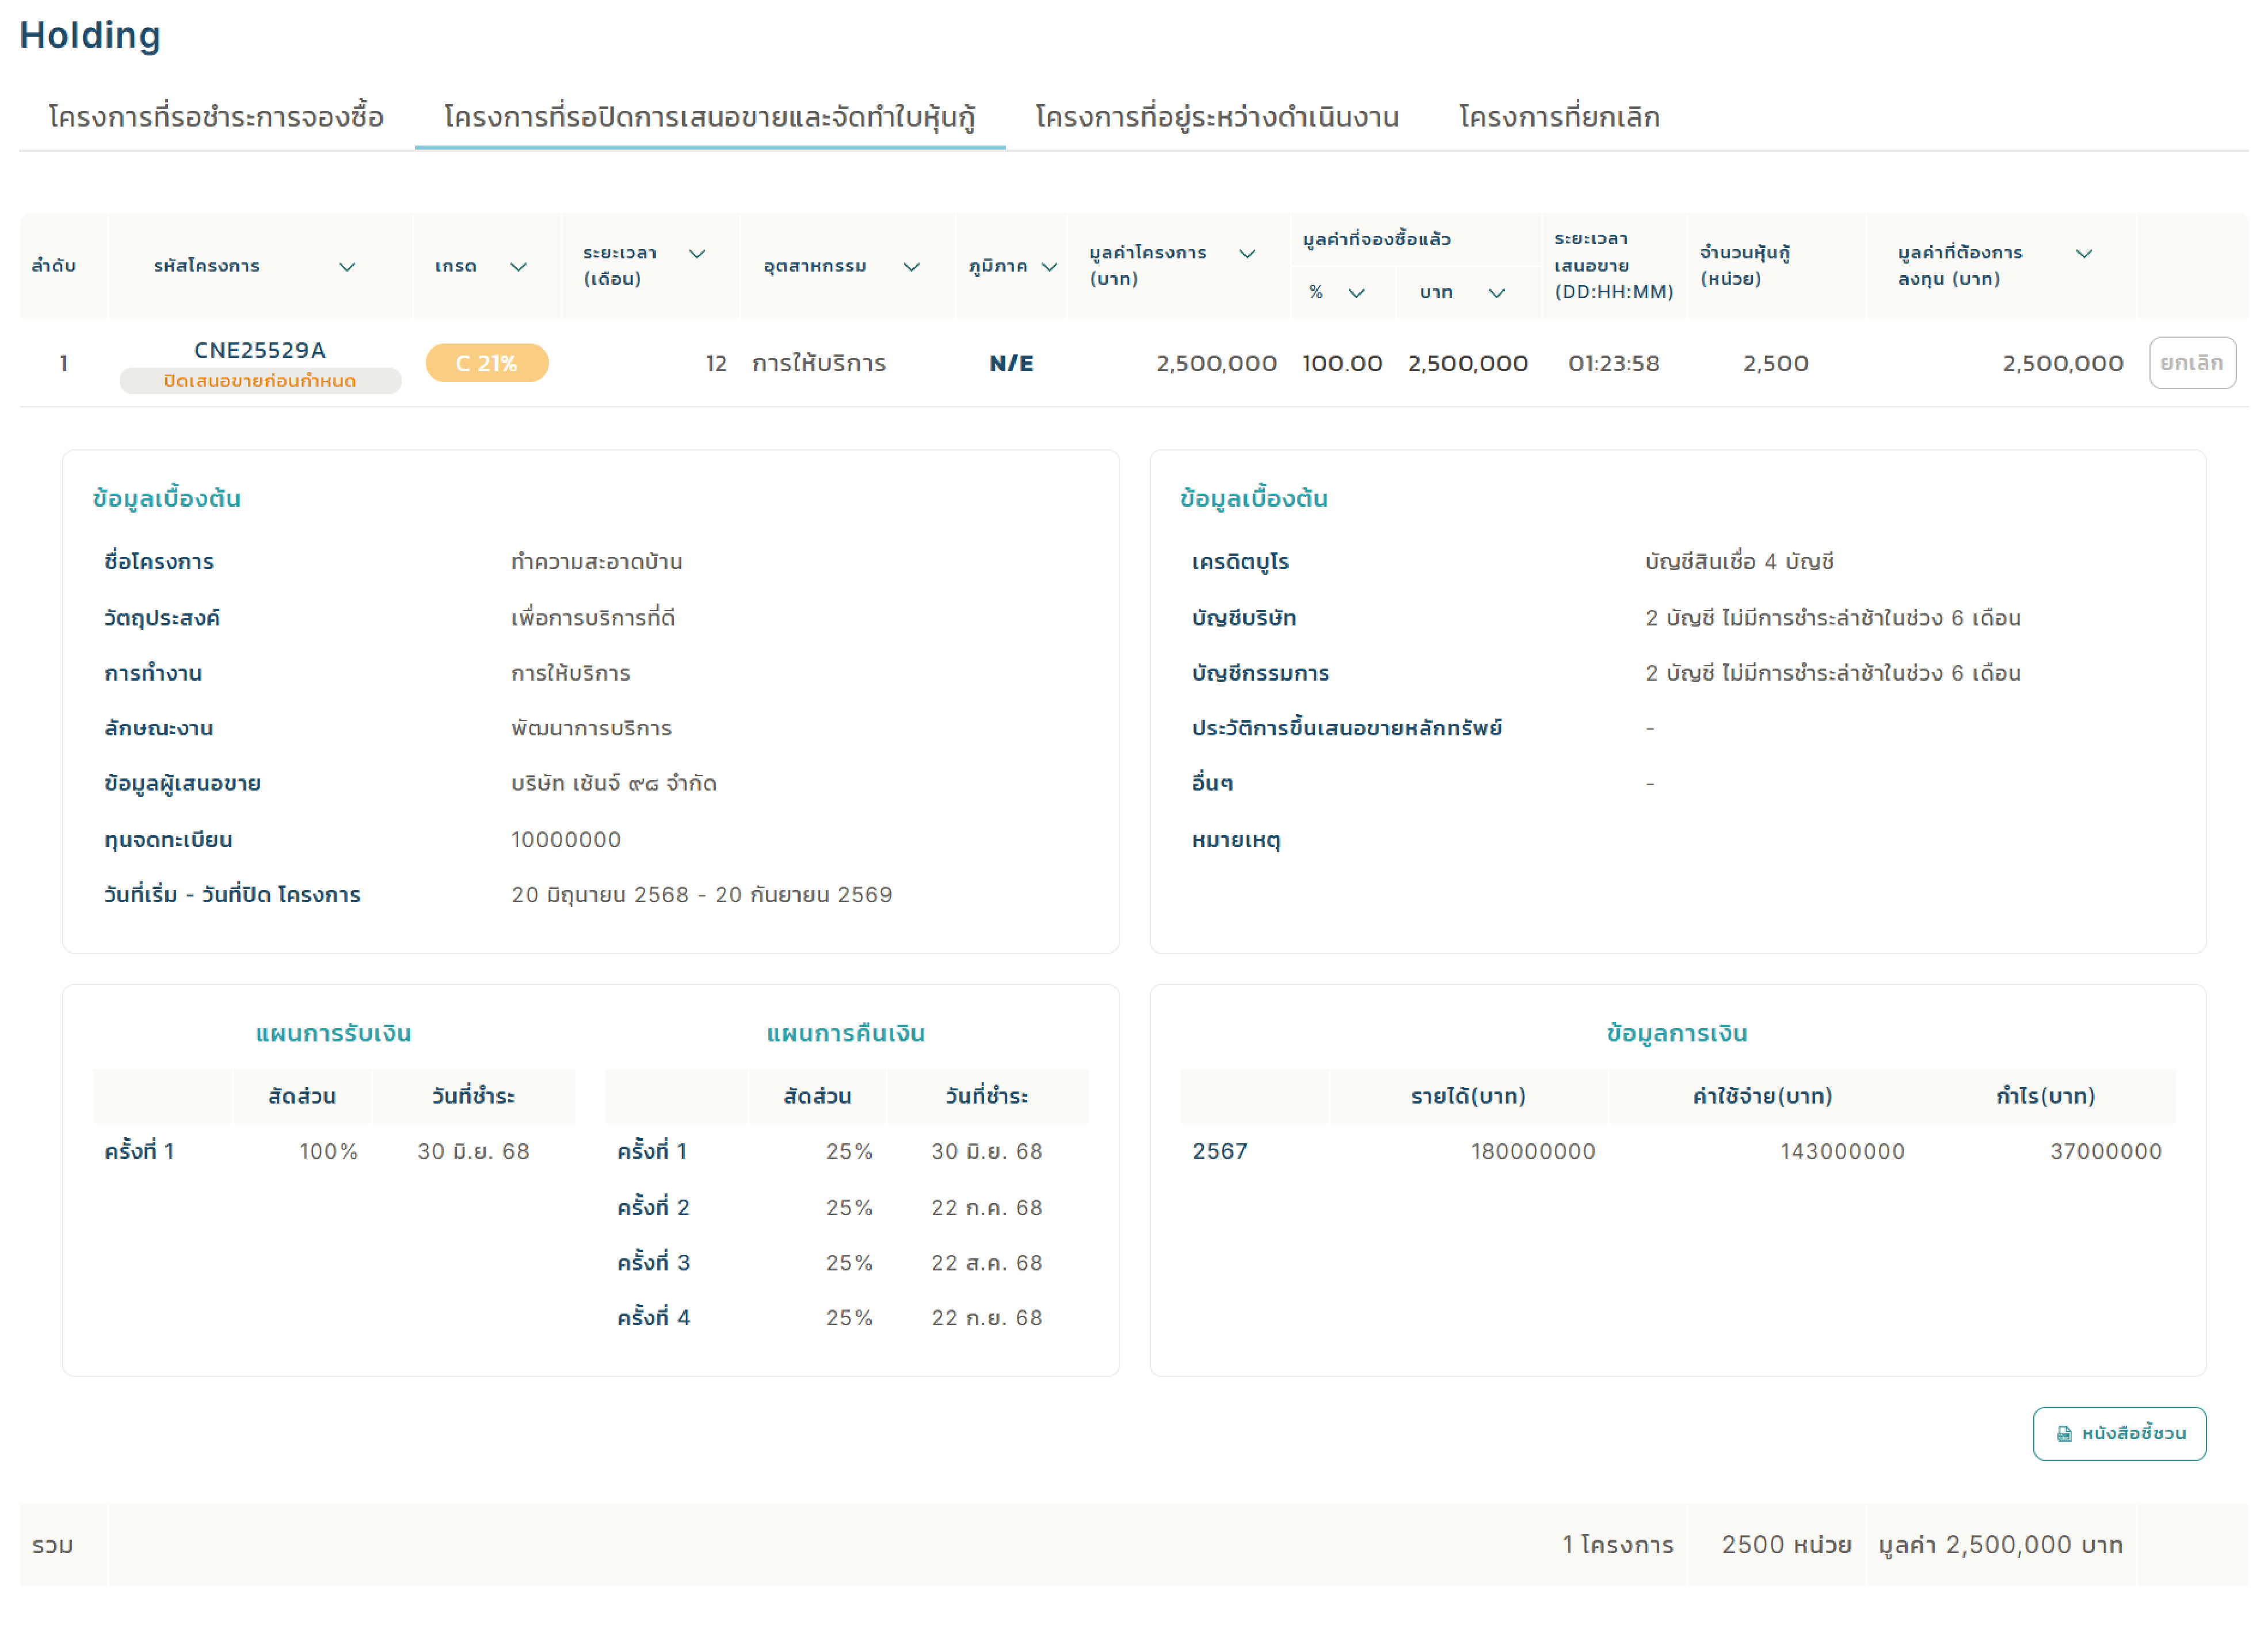Select the 100.00 percent booked cell

[x=1342, y=363]
